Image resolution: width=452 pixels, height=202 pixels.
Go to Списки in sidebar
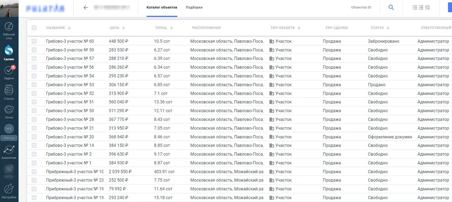(x=9, y=92)
